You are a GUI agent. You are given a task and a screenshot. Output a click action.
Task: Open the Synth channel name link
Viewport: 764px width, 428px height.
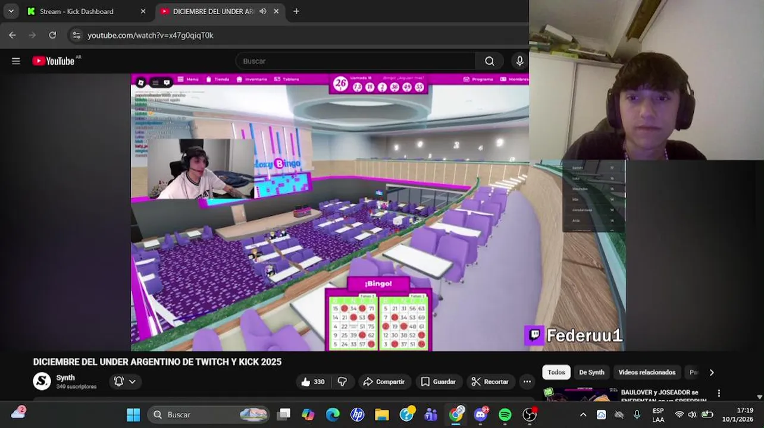pyautogui.click(x=65, y=377)
